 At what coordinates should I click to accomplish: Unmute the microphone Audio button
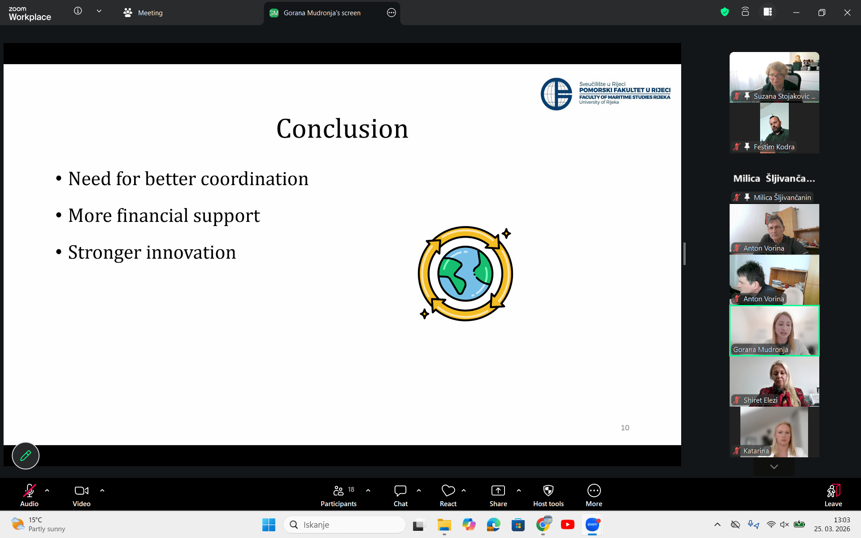29,495
